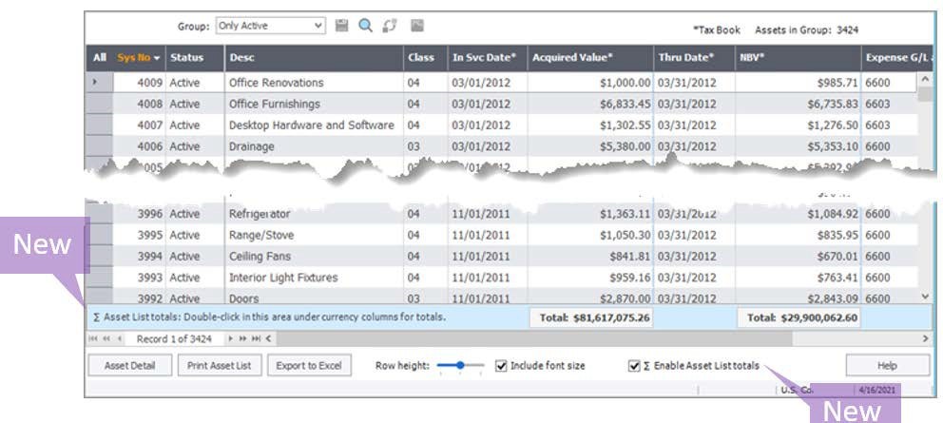
Task: Click Sys No column sort arrow
Action: (x=157, y=58)
